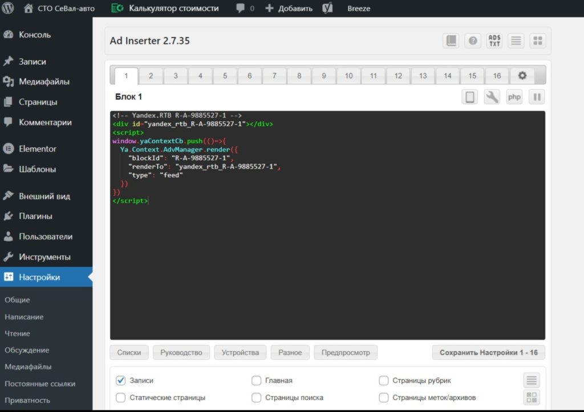Open the ADS TXT editor icon
Image resolution: width=584 pixels, height=412 pixels.
[x=494, y=40]
